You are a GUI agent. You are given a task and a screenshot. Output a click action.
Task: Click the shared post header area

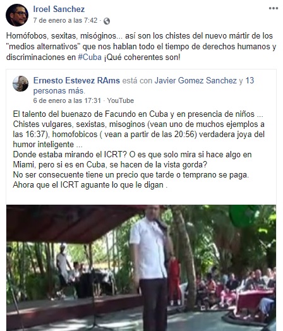[141, 89]
